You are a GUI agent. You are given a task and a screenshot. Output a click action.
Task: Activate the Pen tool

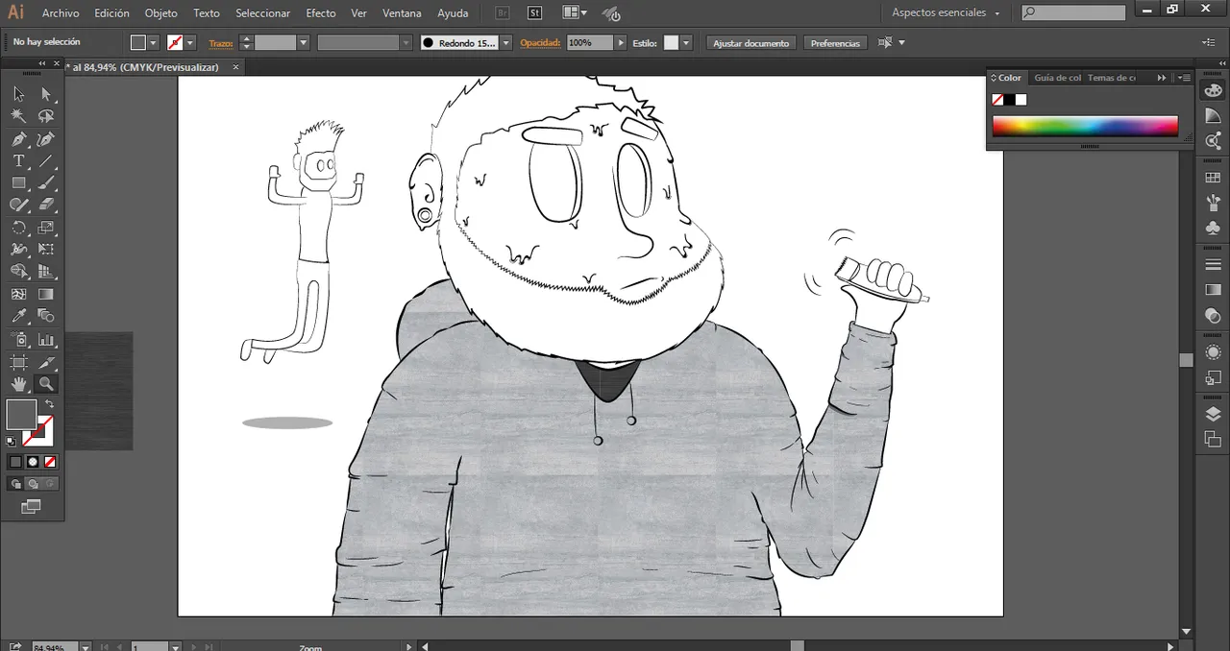[x=19, y=138]
